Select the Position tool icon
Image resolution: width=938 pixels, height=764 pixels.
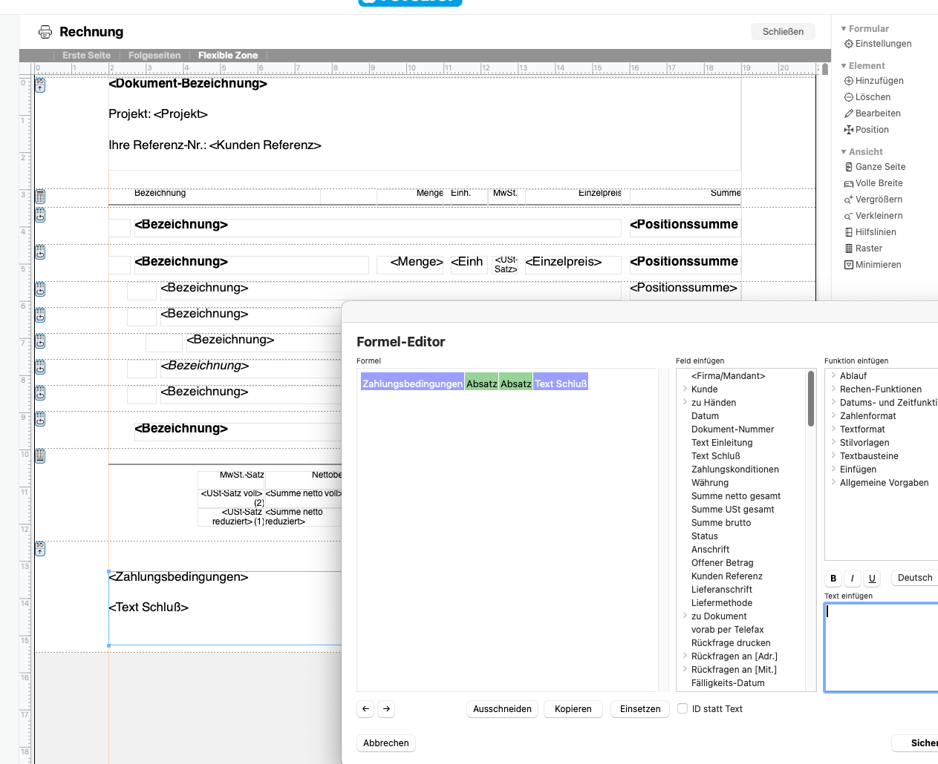pos(849,130)
